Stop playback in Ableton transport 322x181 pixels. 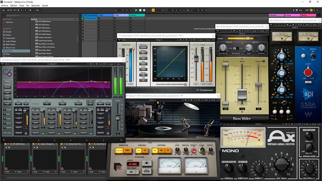point(140,10)
